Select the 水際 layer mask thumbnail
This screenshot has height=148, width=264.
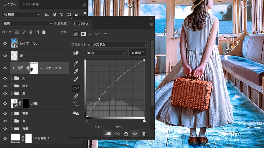click(26, 103)
